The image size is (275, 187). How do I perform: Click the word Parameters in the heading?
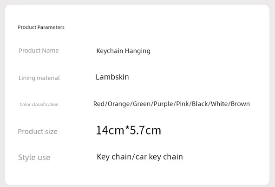[x=51, y=27]
